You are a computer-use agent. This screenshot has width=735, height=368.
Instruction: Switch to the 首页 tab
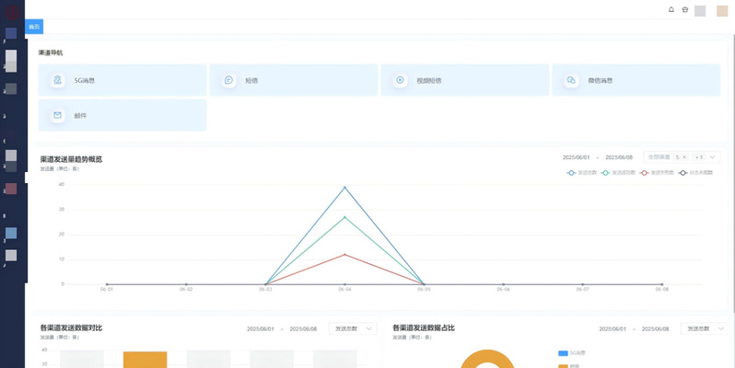34,27
